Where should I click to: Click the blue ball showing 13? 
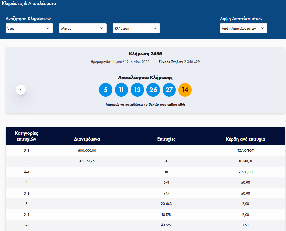point(137,90)
